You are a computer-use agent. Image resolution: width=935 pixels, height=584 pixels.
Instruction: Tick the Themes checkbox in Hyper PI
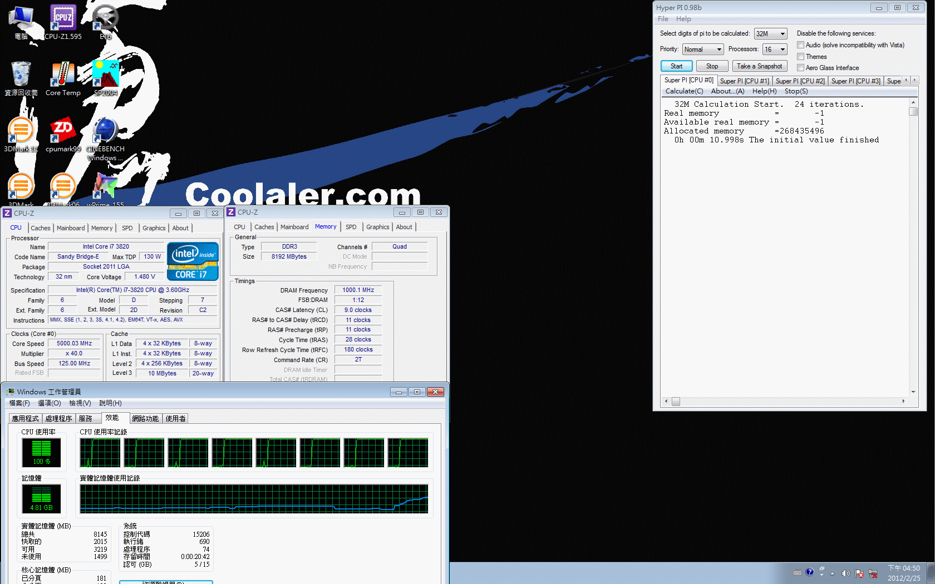point(800,57)
